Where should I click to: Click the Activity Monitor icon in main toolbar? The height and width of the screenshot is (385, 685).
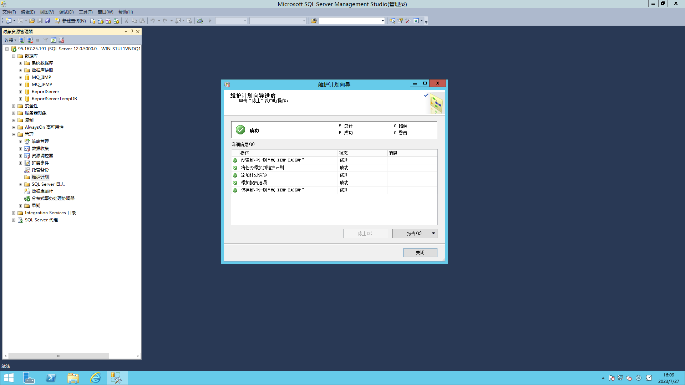pos(200,21)
